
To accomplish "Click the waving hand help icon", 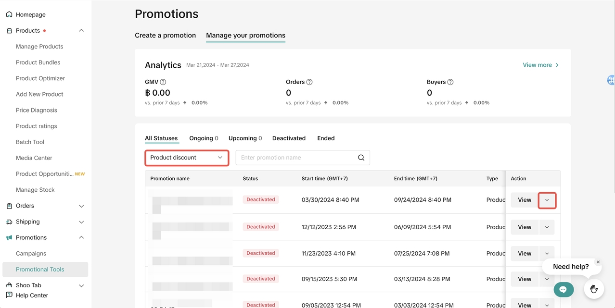I will (x=594, y=289).
